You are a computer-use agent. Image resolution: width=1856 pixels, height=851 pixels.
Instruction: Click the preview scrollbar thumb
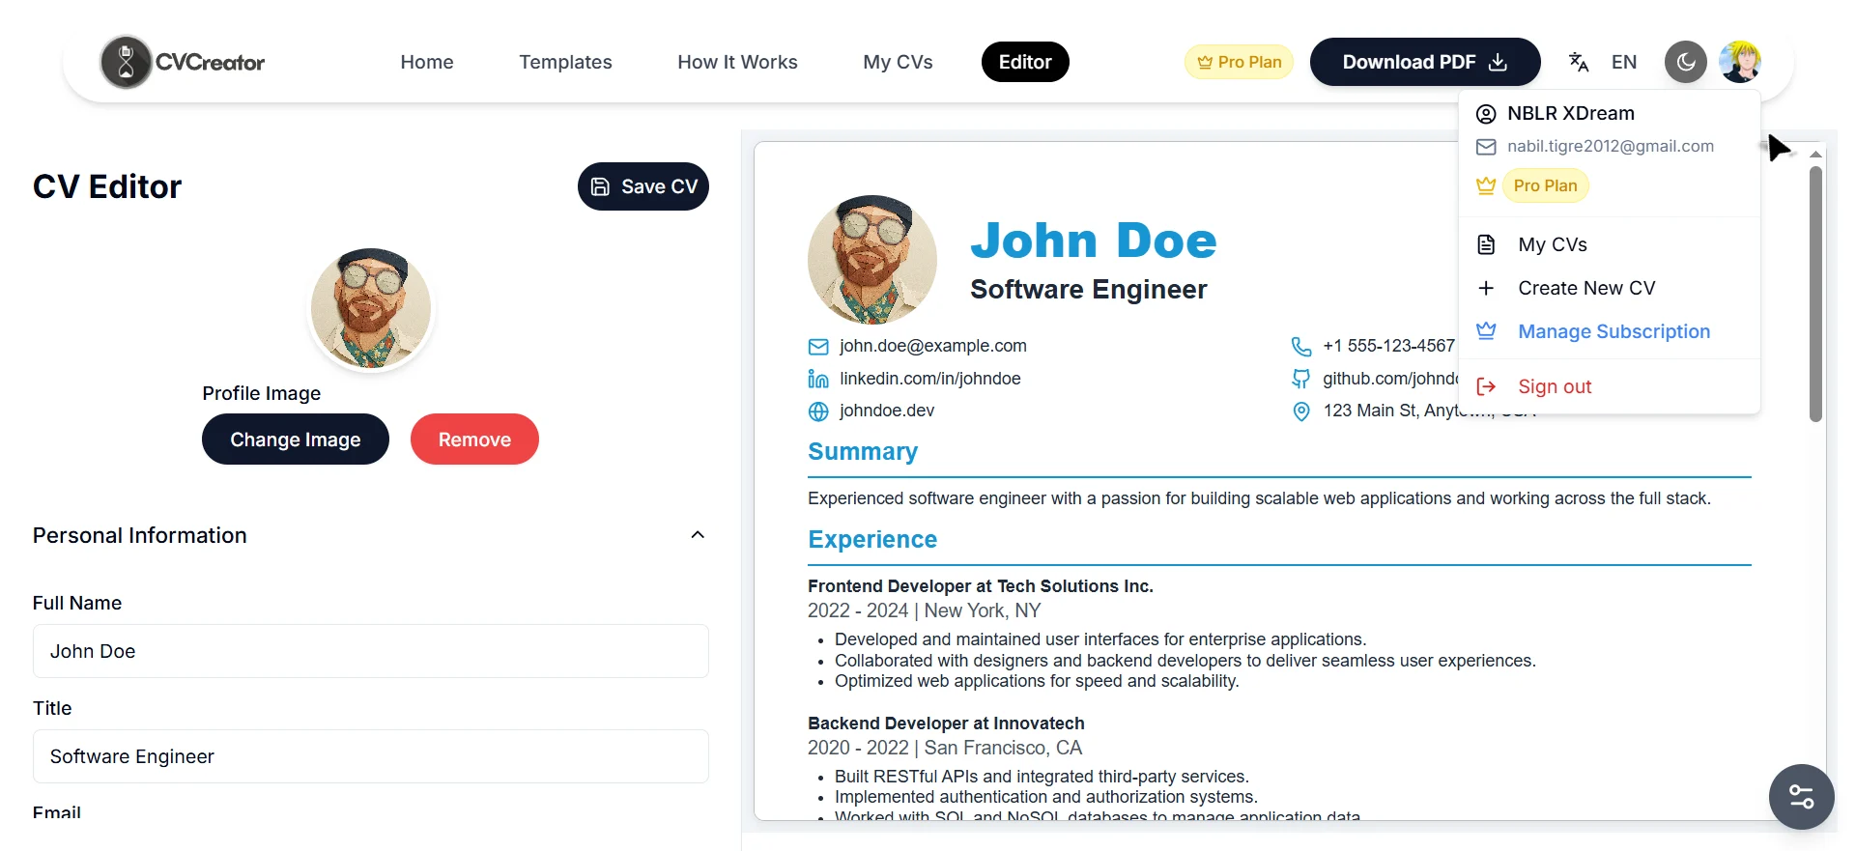[1815, 295]
